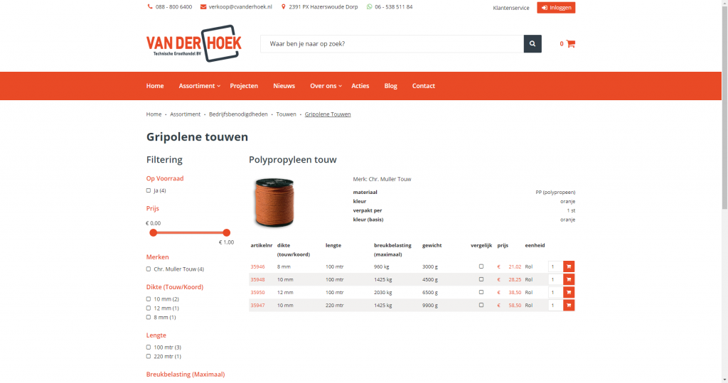Open the shopping cart icon in header

click(x=570, y=44)
